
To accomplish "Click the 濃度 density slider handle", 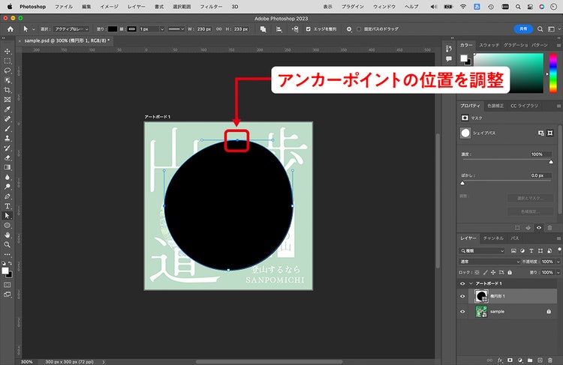I will tap(551, 162).
